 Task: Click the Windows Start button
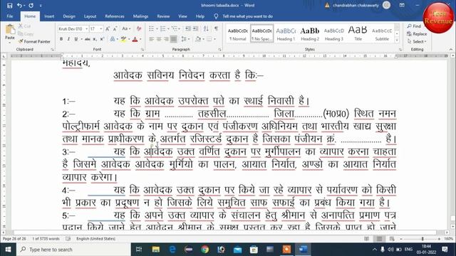(x=8, y=250)
